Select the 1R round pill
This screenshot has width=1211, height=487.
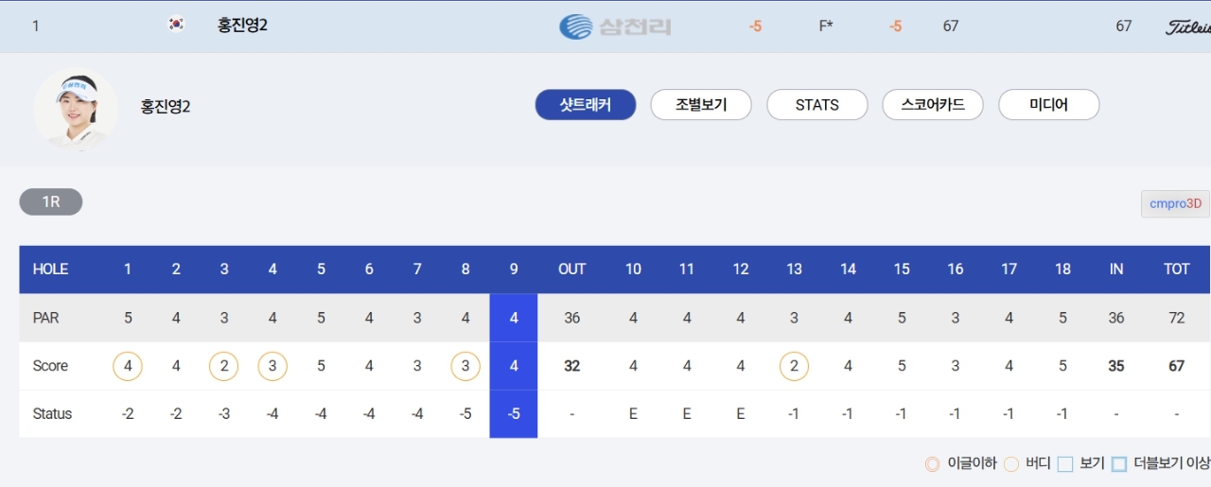coord(51,202)
